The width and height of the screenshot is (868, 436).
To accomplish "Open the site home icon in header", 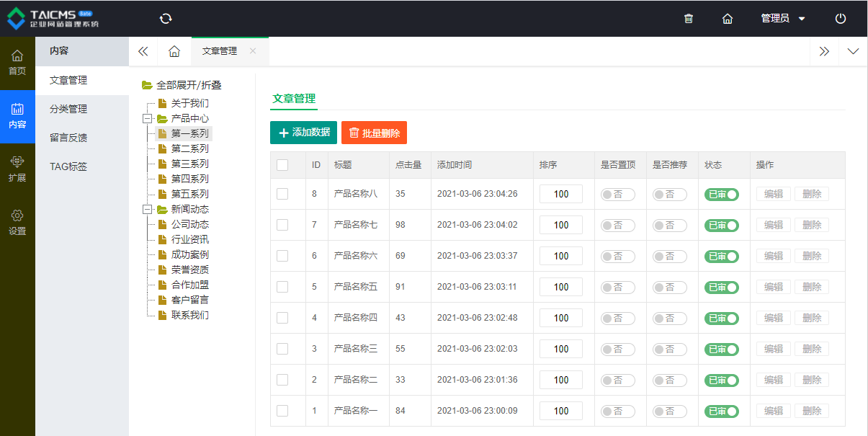I will pos(728,19).
